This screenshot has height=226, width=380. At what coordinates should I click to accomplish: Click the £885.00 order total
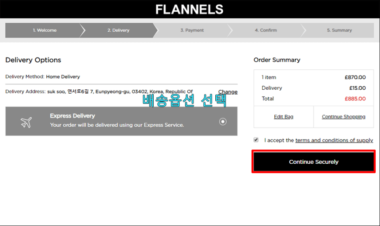click(355, 99)
